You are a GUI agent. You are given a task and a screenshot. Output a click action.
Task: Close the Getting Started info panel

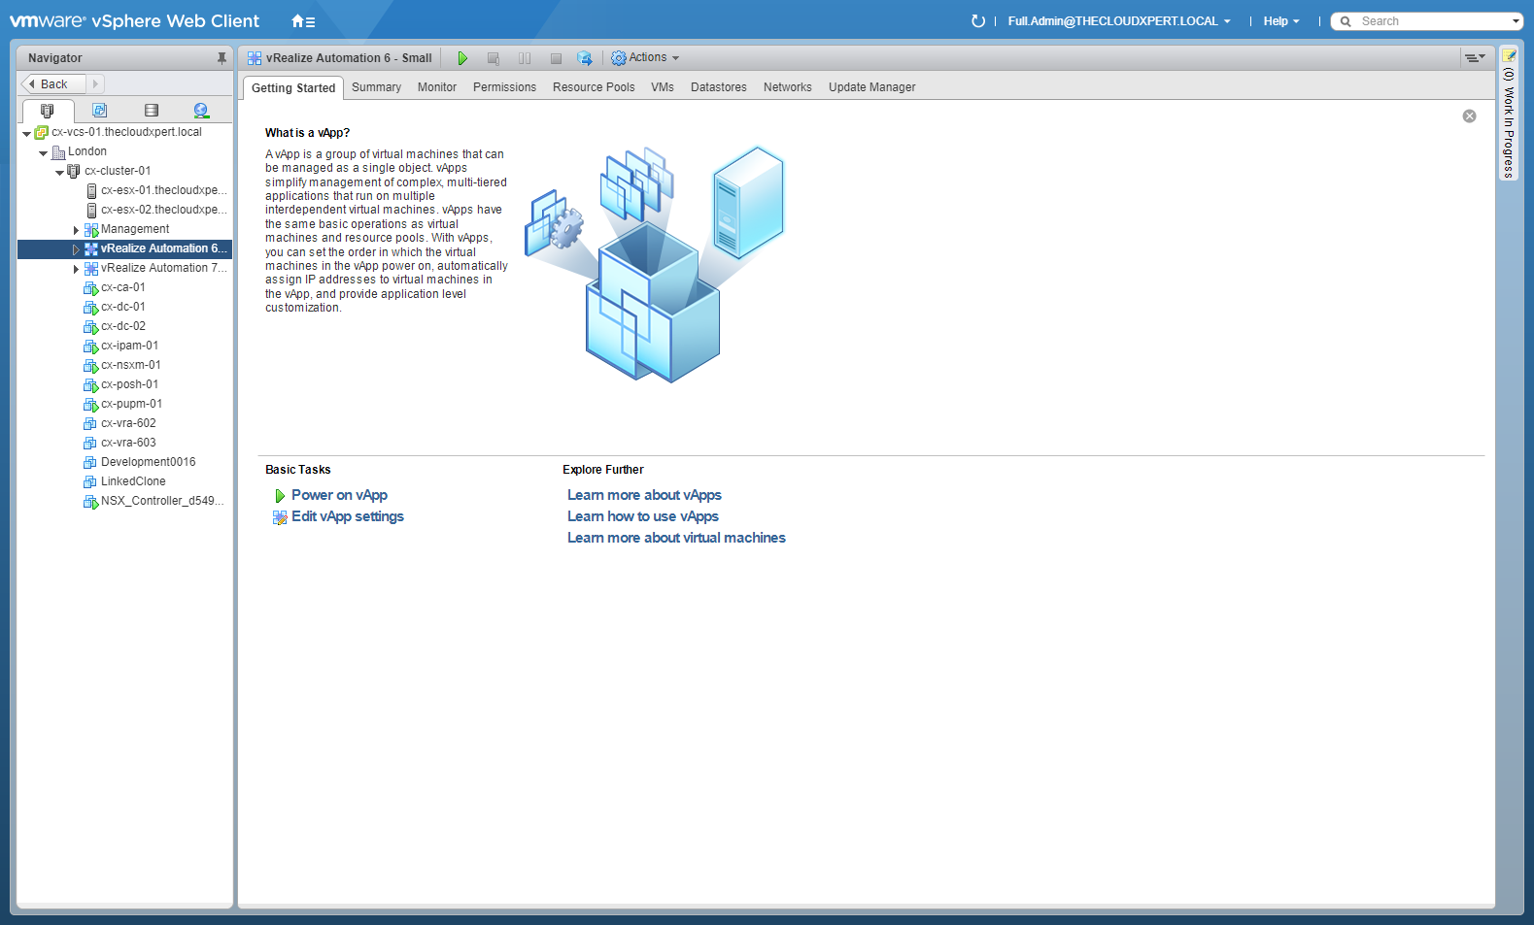click(1469, 116)
